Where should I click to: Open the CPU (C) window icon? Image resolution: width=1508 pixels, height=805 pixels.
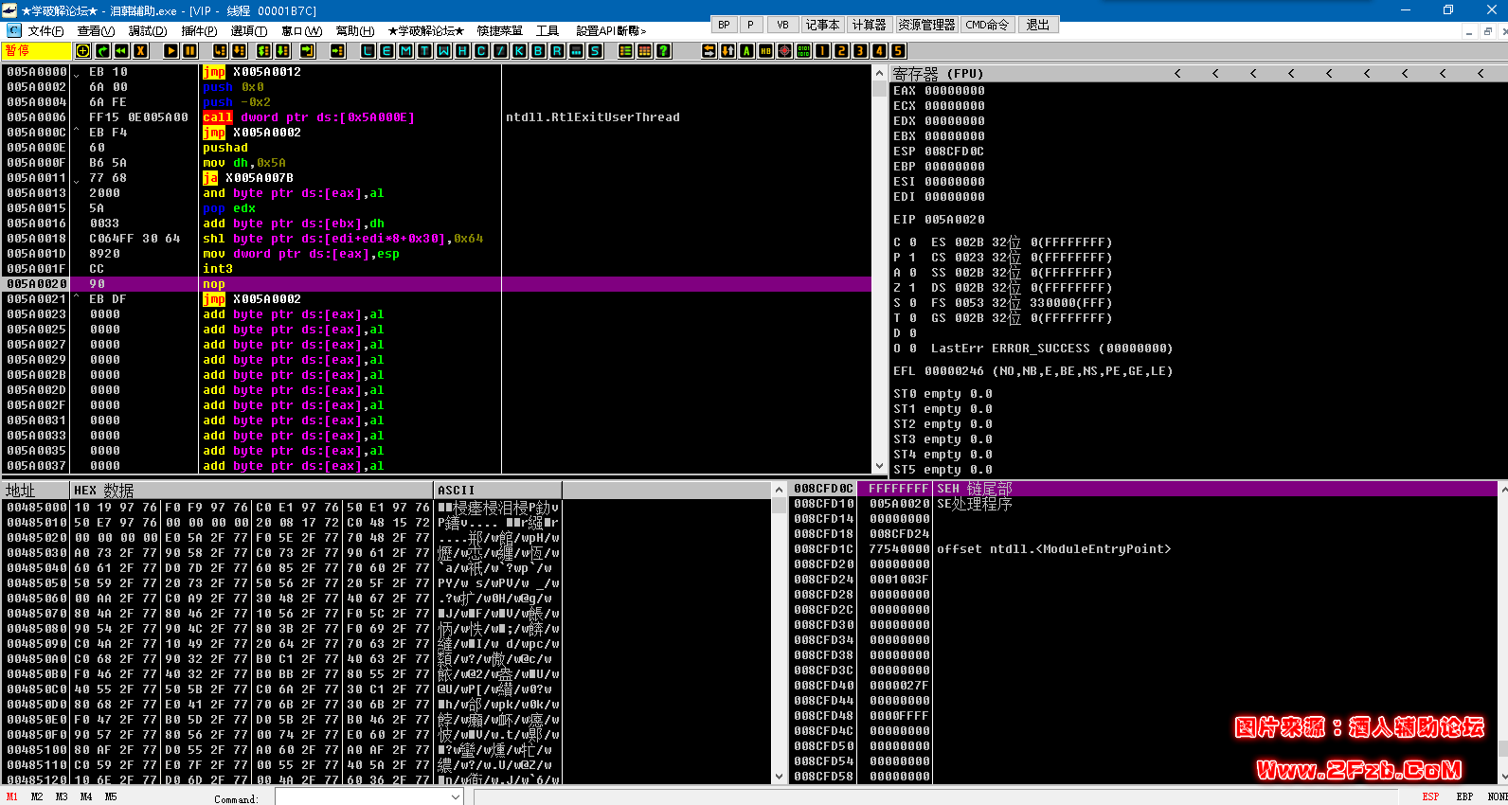click(x=481, y=51)
